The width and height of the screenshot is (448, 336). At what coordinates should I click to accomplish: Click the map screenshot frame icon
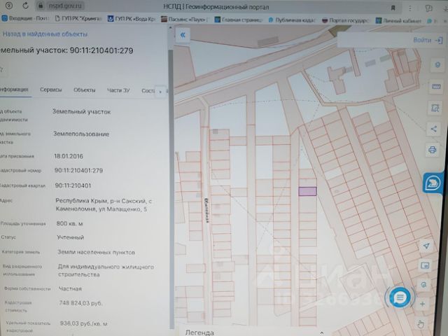click(425, 266)
